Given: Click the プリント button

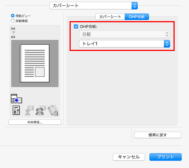Looking at the screenshot, I should (x=166, y=157).
